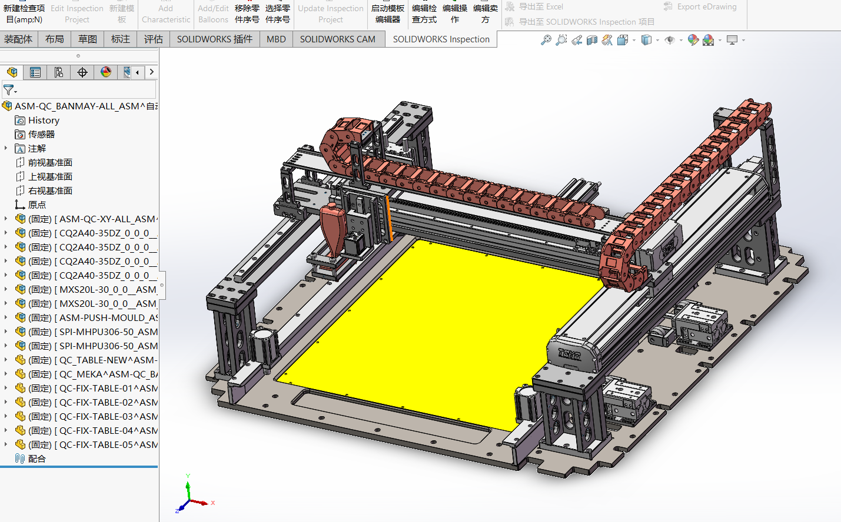Switch to the SOLIDWORKS CAM tab

(x=338, y=39)
